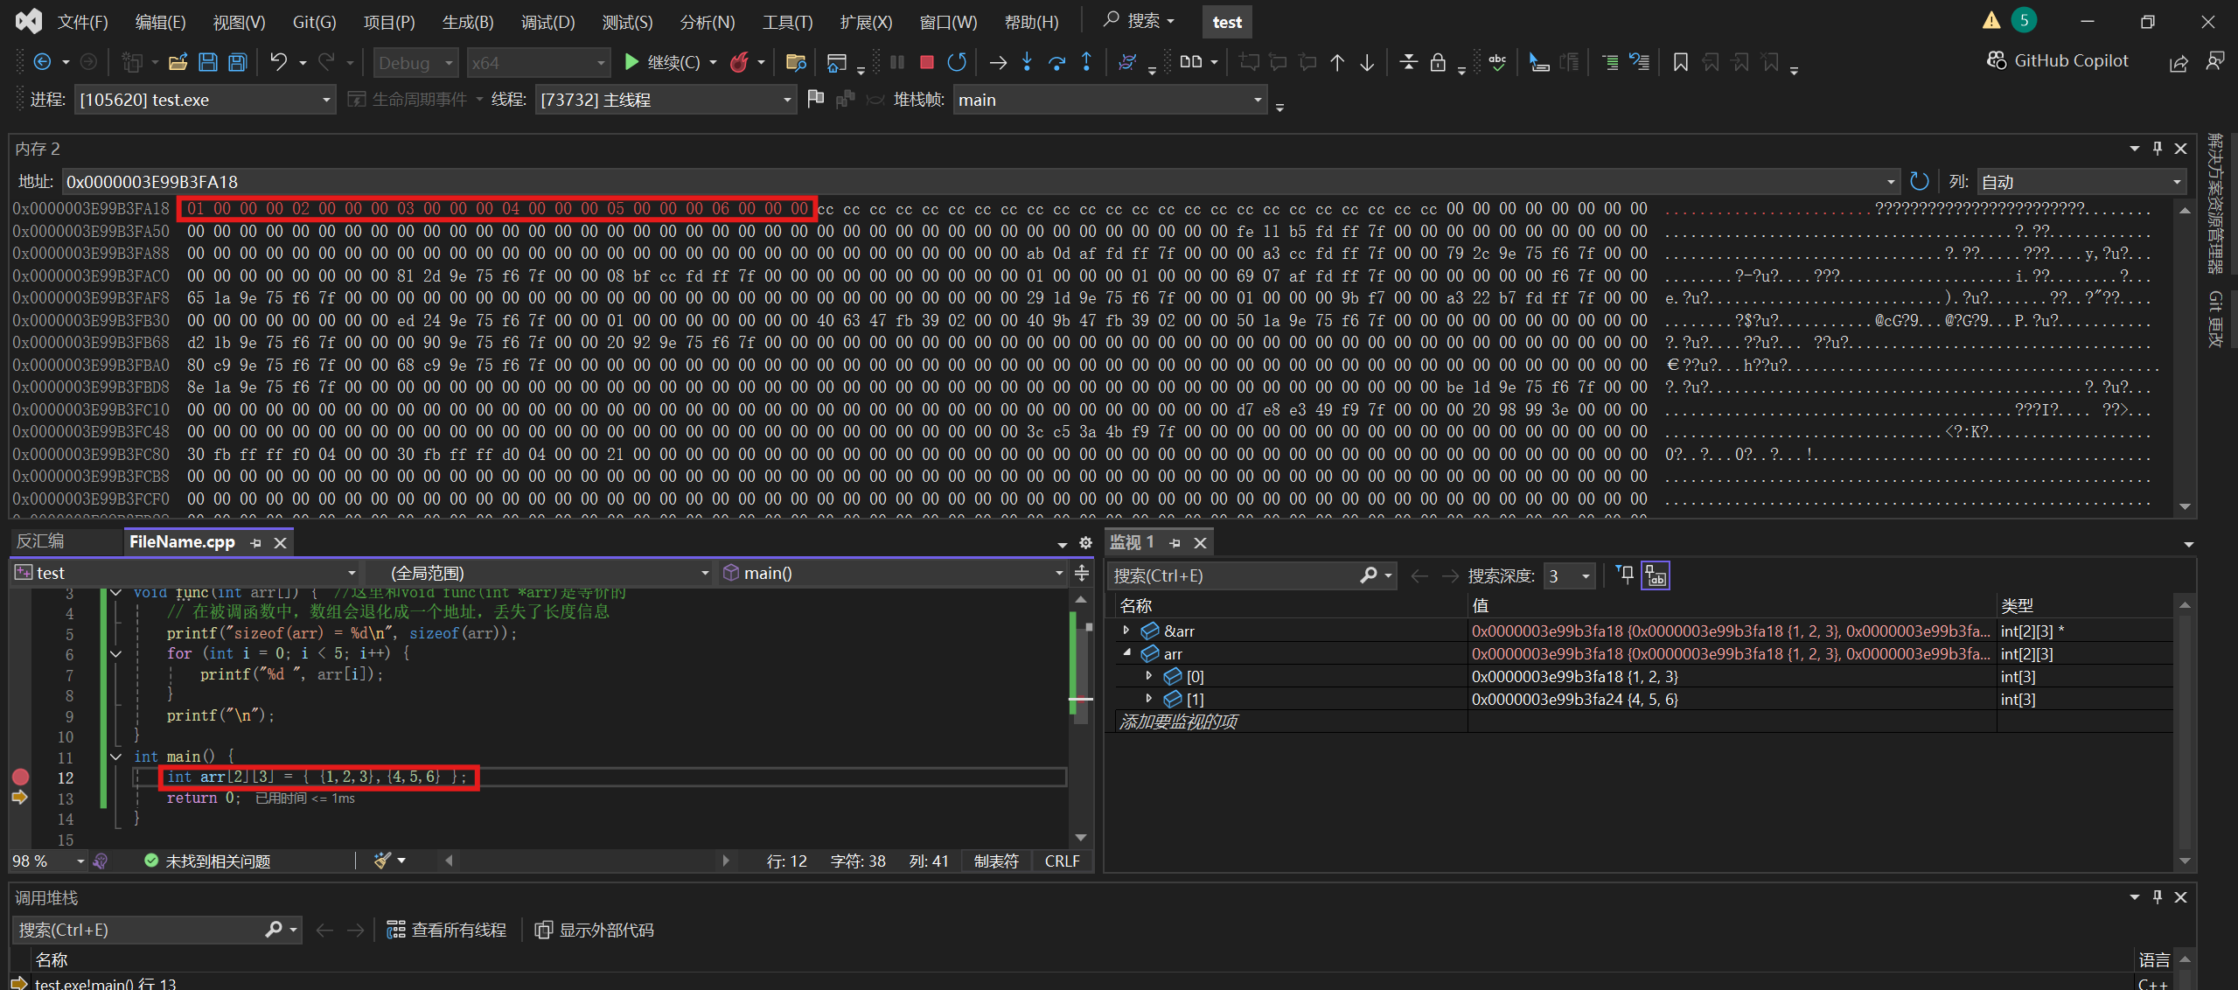Open the 调试(D) menu
Screen dimensions: 2238x990
[x=547, y=22]
